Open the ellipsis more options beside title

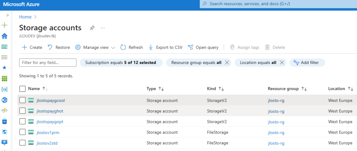(103, 28)
